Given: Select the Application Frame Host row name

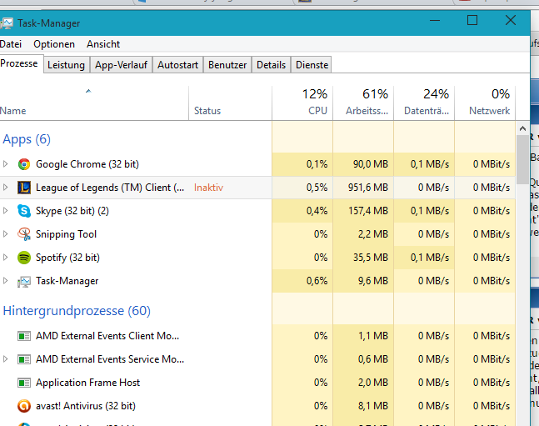Looking at the screenshot, I should point(87,383).
